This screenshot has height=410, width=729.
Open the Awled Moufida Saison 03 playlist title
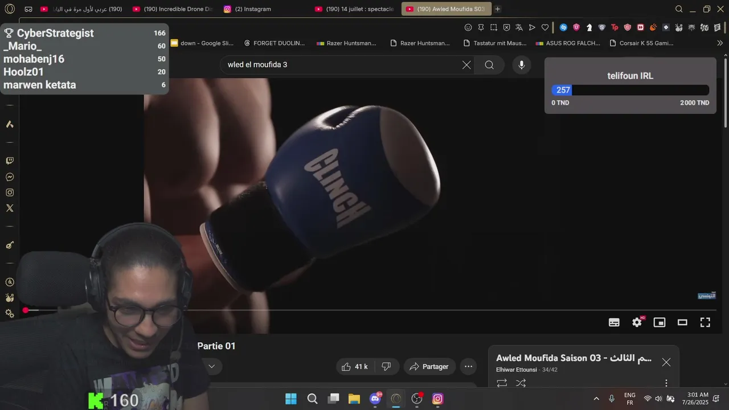pyautogui.click(x=574, y=358)
